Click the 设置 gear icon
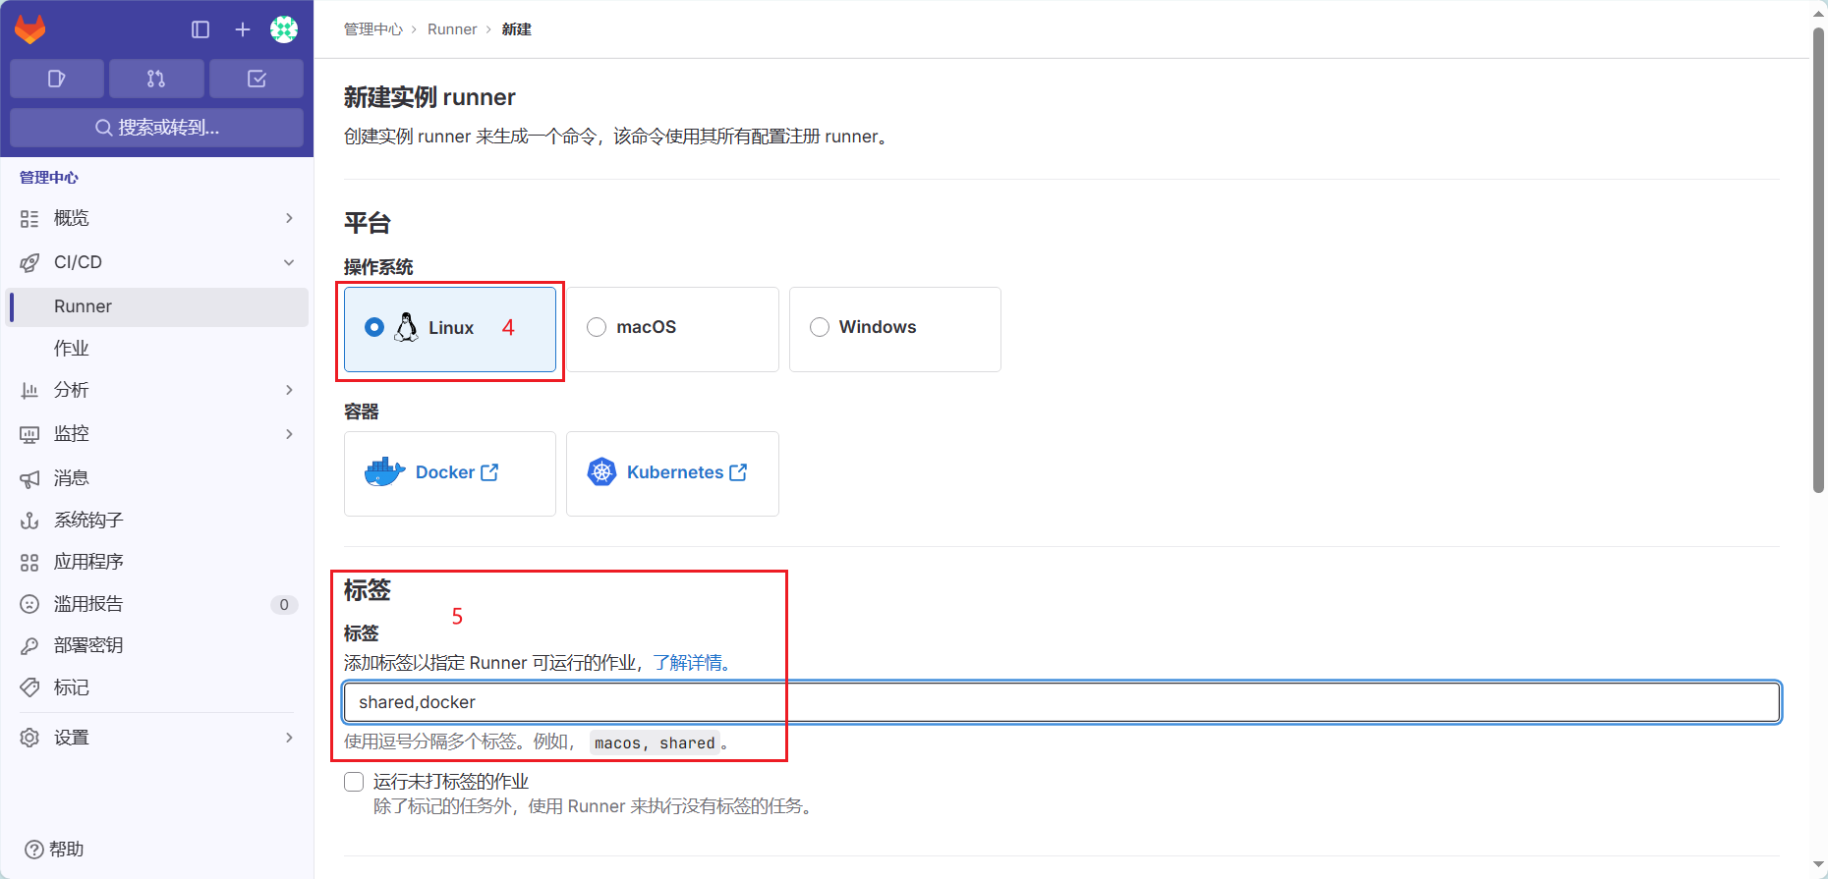 [29, 738]
